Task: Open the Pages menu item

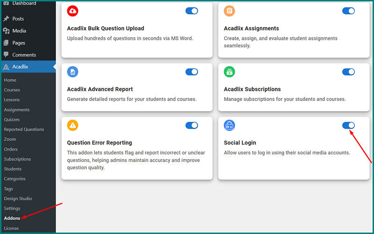Action: pos(19,43)
